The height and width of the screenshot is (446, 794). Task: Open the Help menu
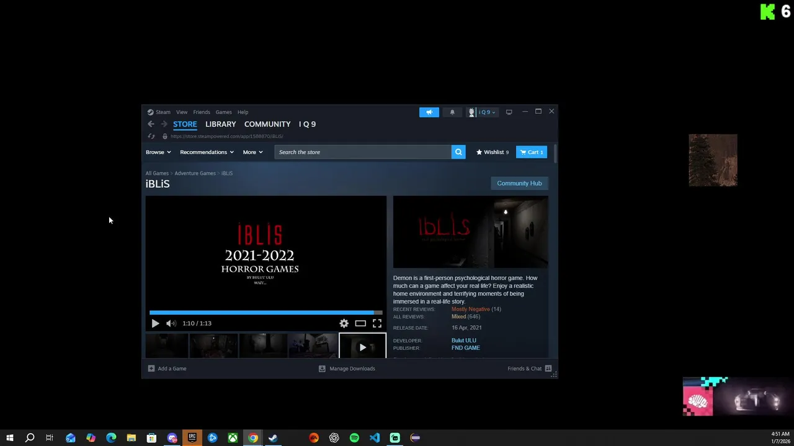243,112
